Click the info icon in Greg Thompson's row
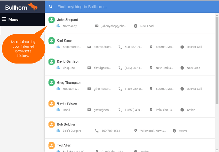Image resolution: width=219 pixels, height=152 pixels. [x=182, y=89]
